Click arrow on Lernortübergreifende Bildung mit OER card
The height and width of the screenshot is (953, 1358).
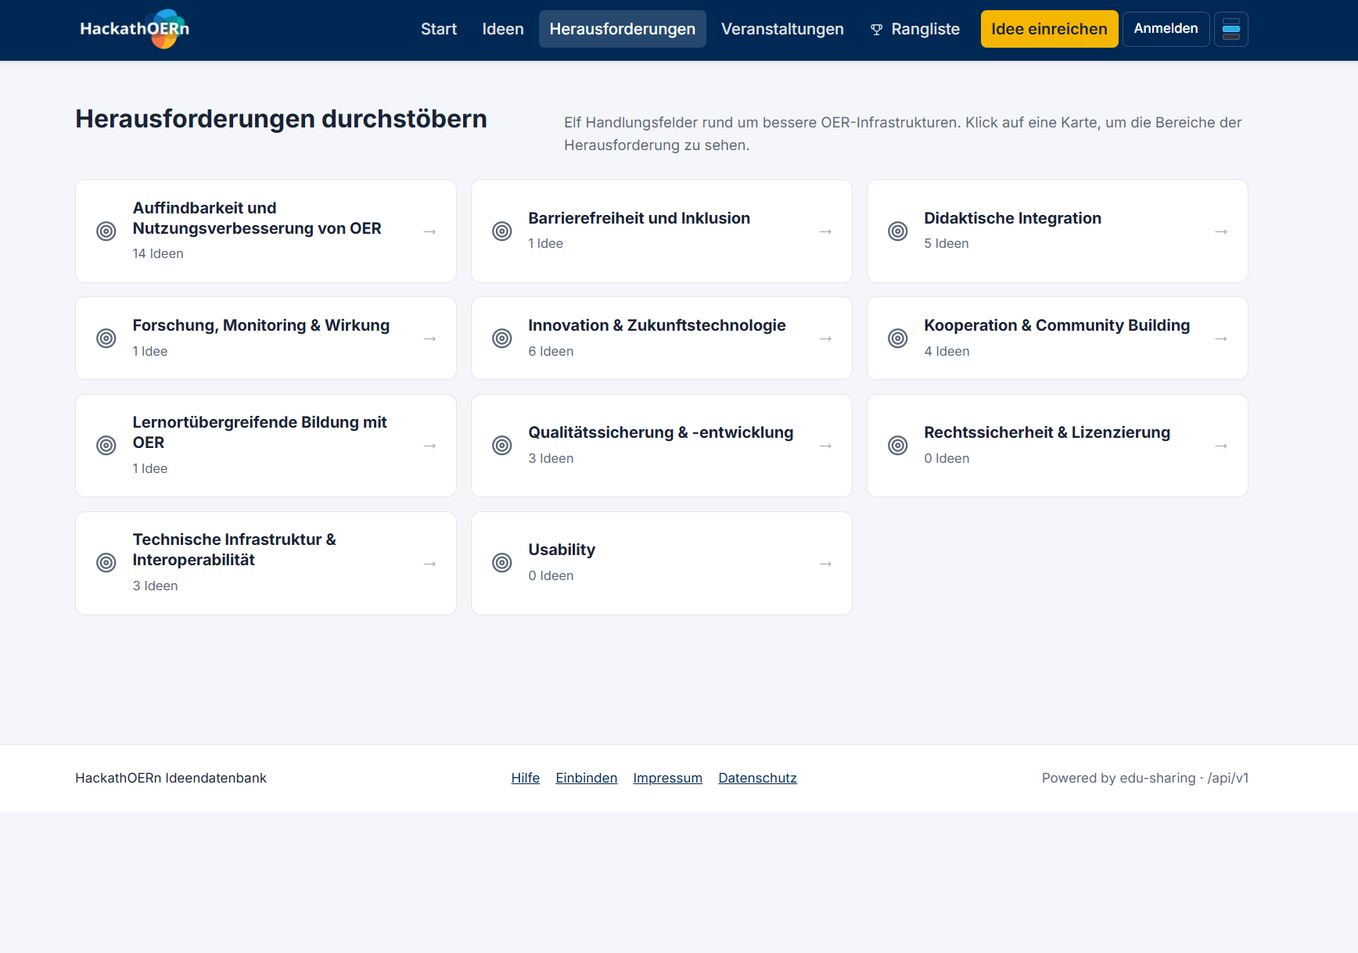pos(429,446)
